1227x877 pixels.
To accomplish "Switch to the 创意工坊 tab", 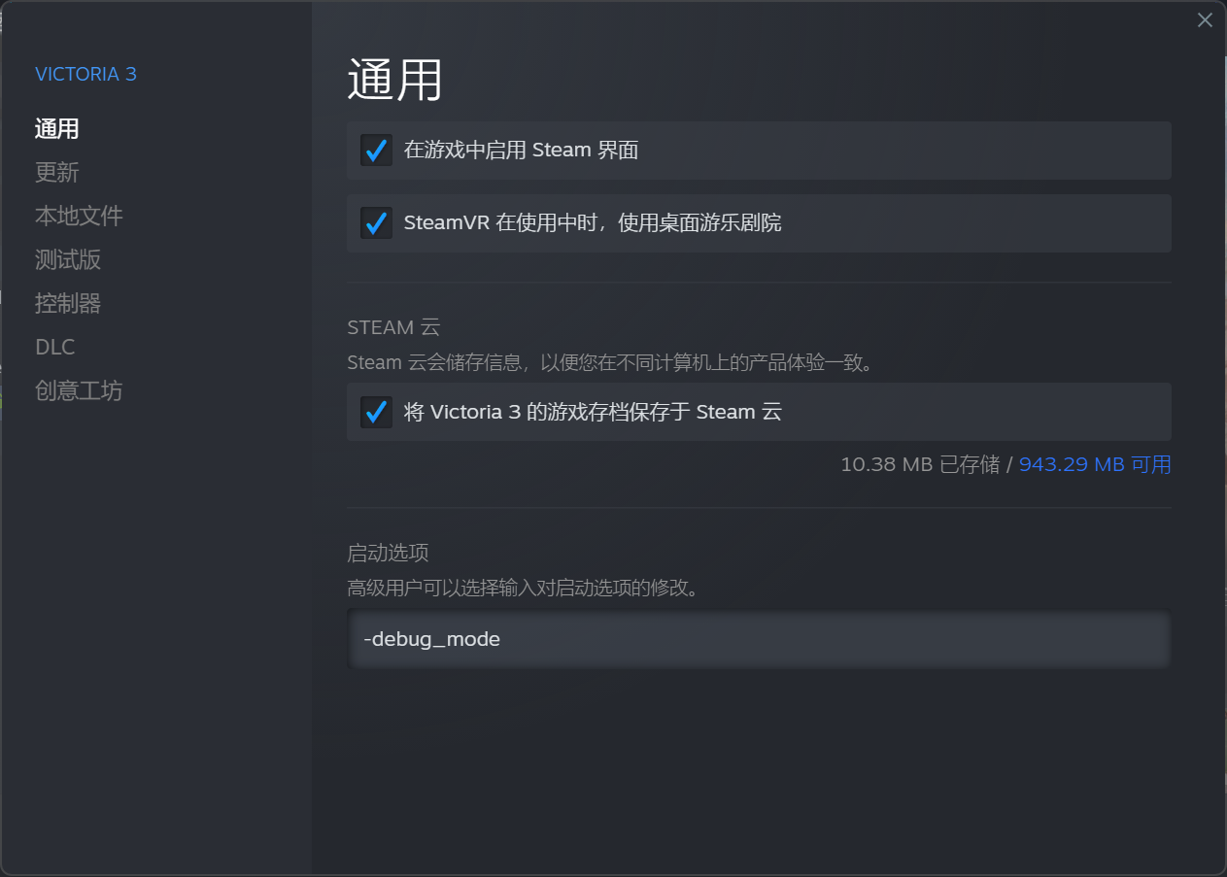I will tap(79, 390).
